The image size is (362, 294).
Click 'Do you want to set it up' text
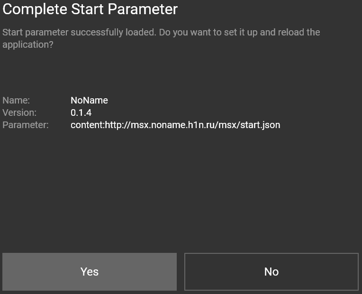pyautogui.click(x=208, y=33)
